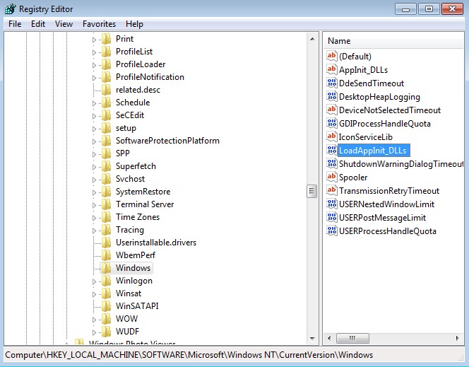Click the tree pane vertical scrollbar thumb
Image resolution: width=469 pixels, height=367 pixels.
311,192
